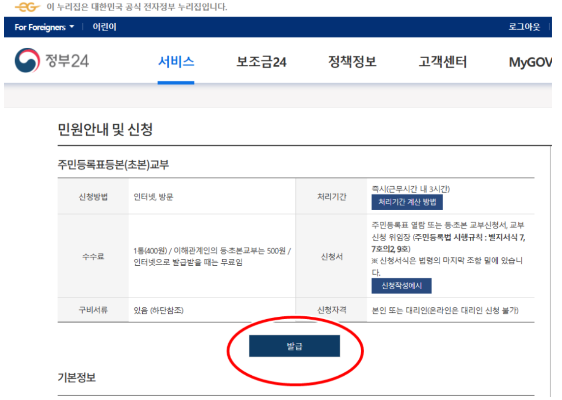Select the 서비스 navigation tab
Image resolution: width=562 pixels, height=400 pixels.
[176, 60]
